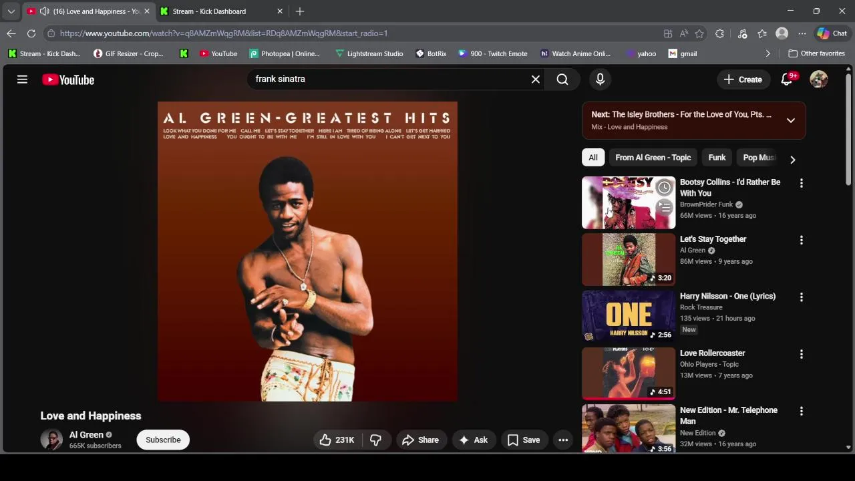The width and height of the screenshot is (855, 481).
Task: Open browser extensions puzzle icon
Action: click(x=719, y=33)
